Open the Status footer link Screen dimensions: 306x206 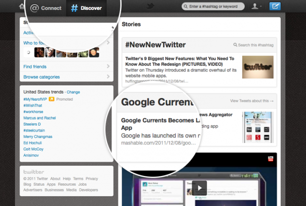click(x=39, y=184)
